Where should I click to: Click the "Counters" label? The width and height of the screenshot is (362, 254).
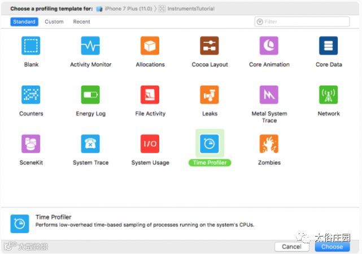point(31,114)
